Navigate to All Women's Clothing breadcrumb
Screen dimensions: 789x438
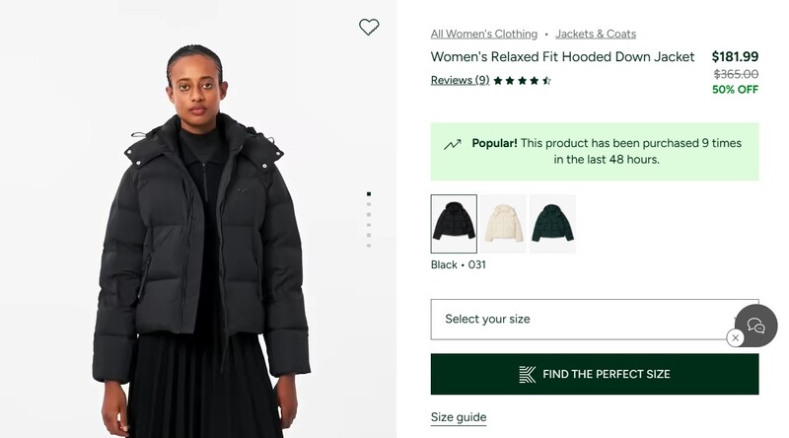pyautogui.click(x=484, y=34)
